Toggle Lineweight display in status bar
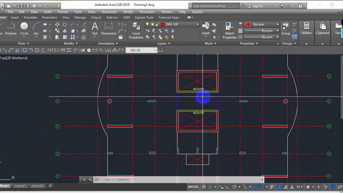 (x=272, y=187)
